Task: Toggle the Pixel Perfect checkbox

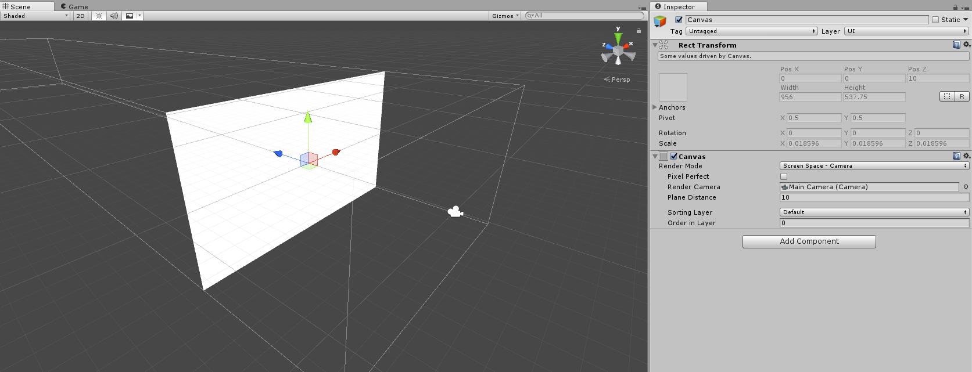Action: [783, 176]
